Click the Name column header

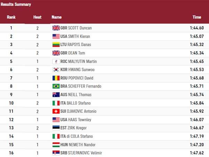click(x=56, y=17)
